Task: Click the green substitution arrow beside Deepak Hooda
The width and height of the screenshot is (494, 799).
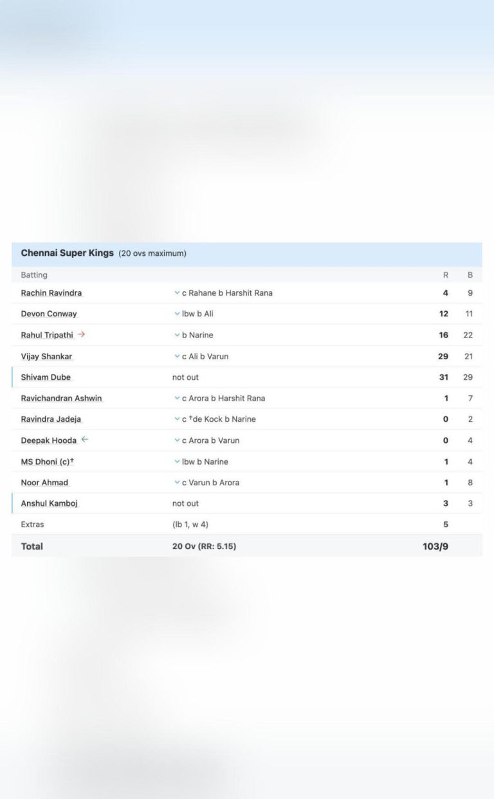Action: click(84, 440)
